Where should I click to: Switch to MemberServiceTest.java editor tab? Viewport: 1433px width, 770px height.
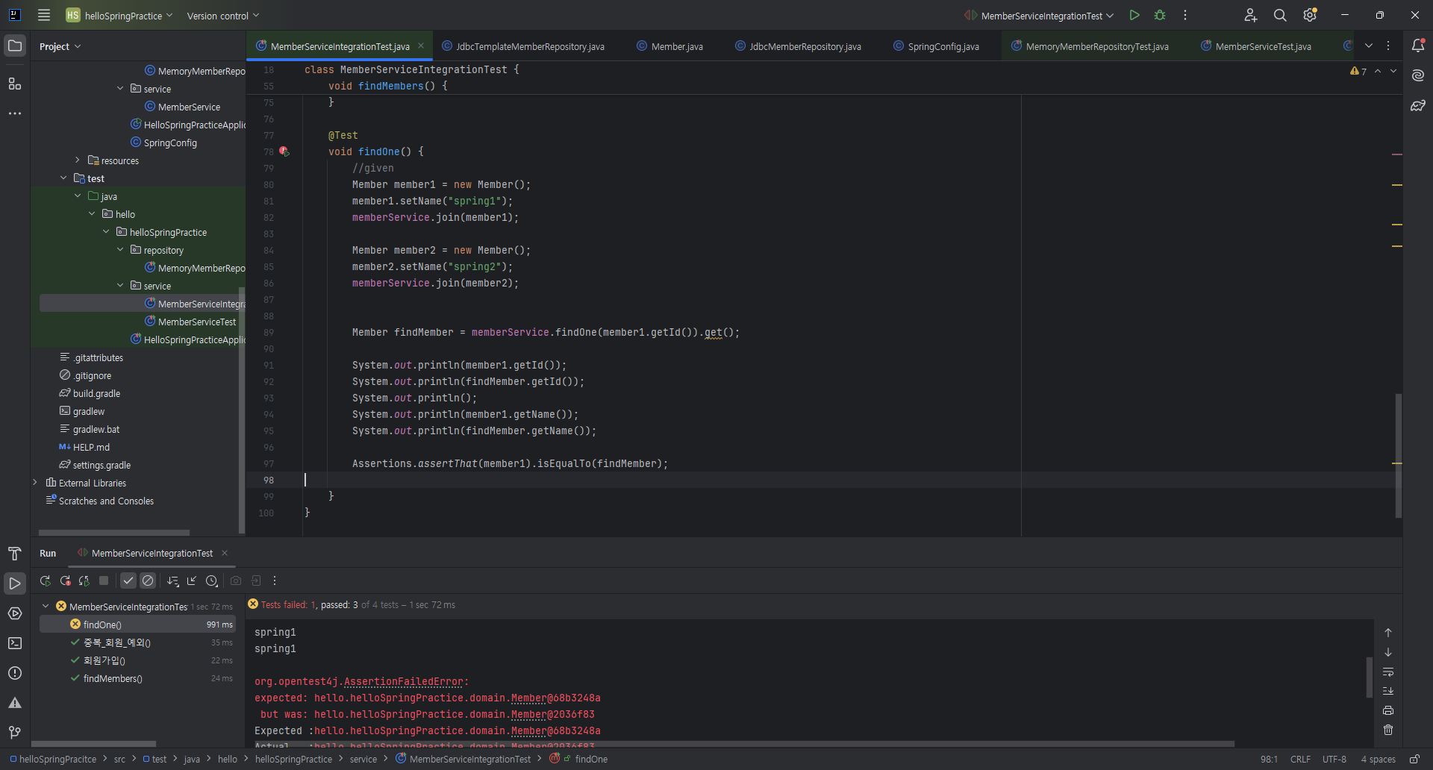(1256, 46)
